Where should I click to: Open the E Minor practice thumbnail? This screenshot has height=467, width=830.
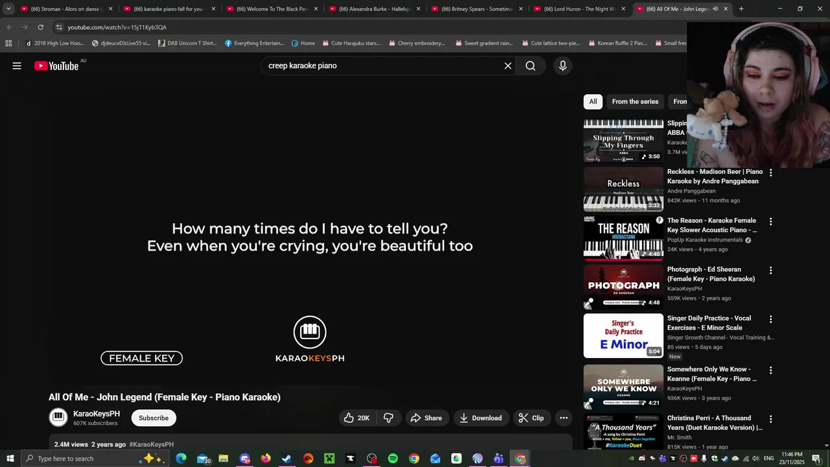(623, 336)
